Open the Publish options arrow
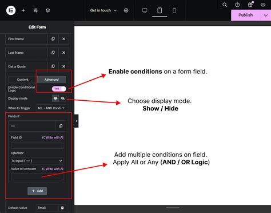Screen dimensions: 271x213 point(266,15)
